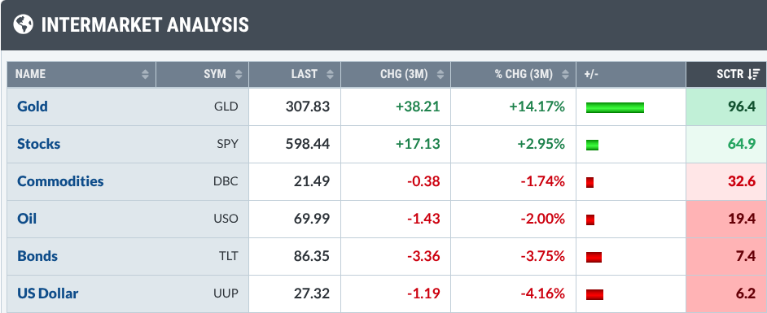Click % CHG (3M) sort arrows

[565, 74]
